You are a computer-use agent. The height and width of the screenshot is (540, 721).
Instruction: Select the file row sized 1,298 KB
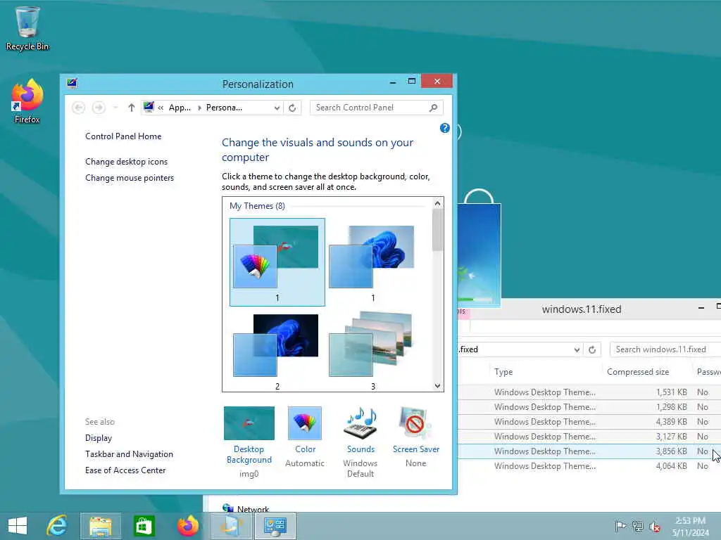pos(589,407)
